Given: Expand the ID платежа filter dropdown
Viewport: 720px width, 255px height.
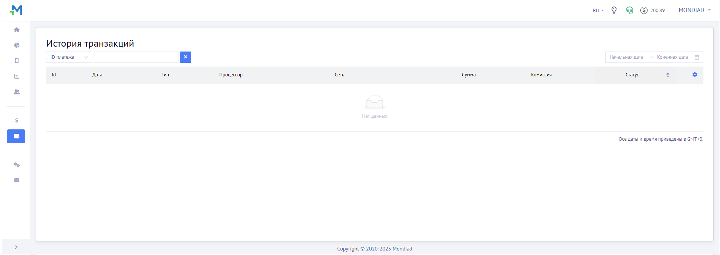Looking at the screenshot, I should click(x=69, y=57).
